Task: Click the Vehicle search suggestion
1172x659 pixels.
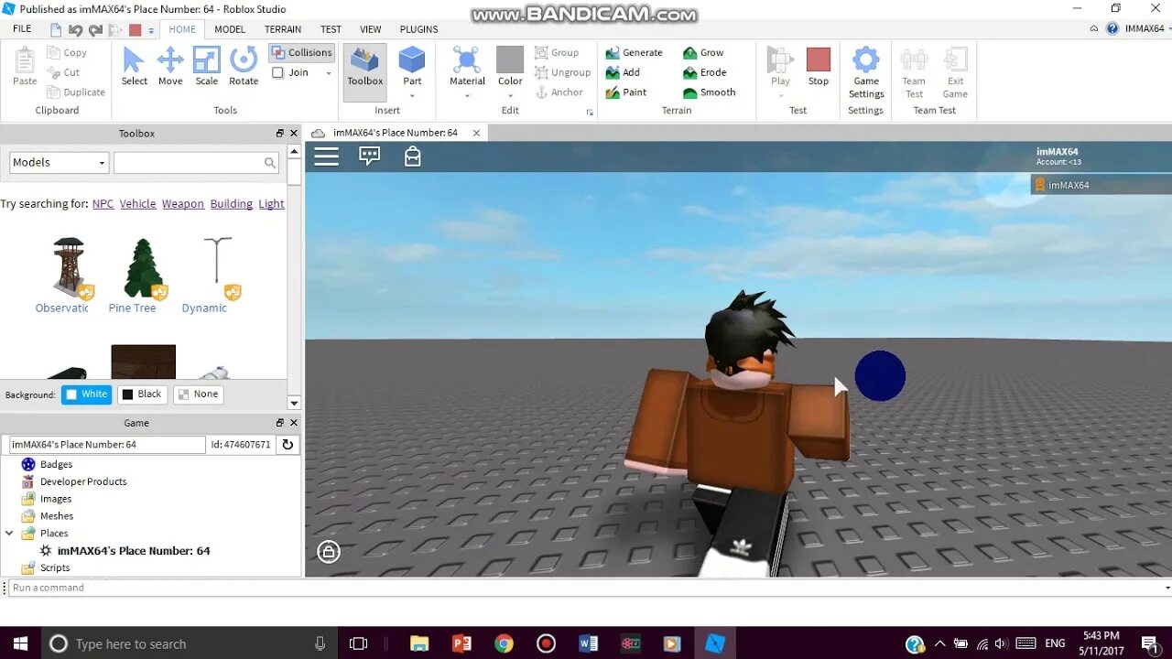Action: point(138,204)
